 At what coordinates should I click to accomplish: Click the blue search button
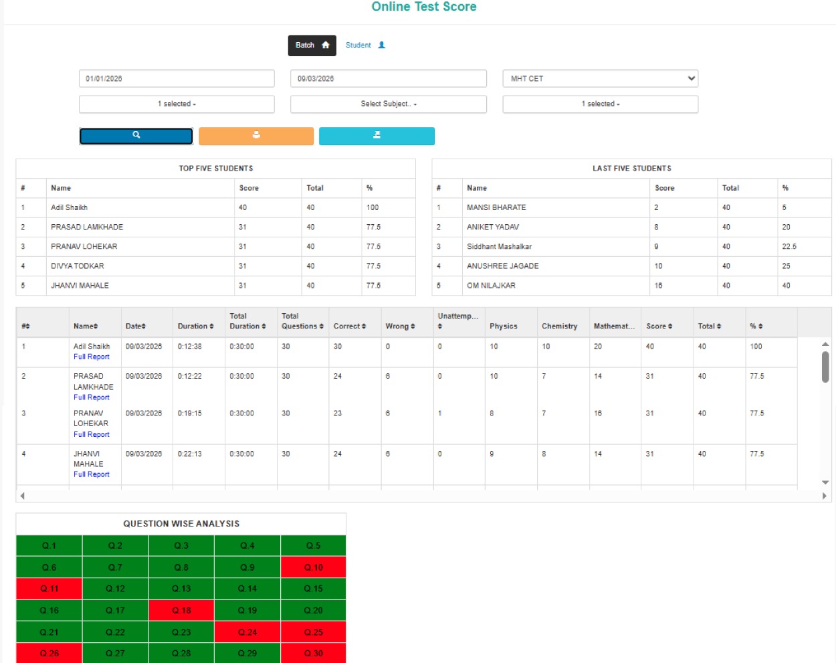pos(136,136)
